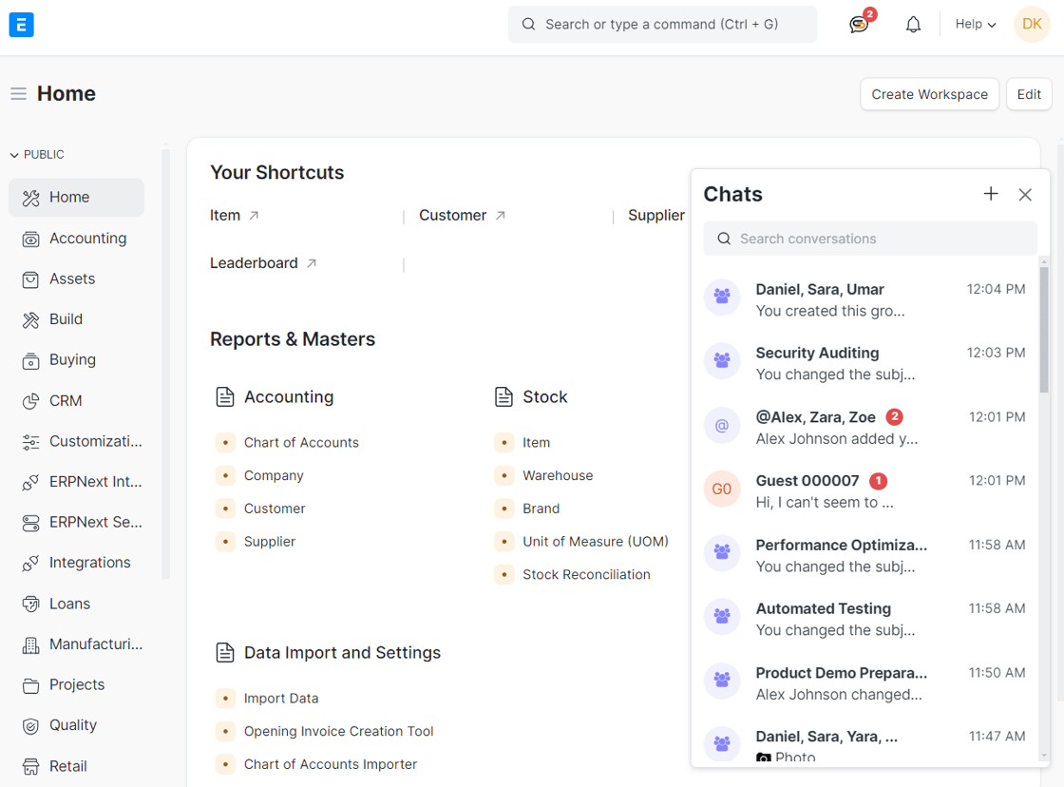Open the Help dropdown menu
The width and height of the screenshot is (1064, 787).
coord(975,25)
